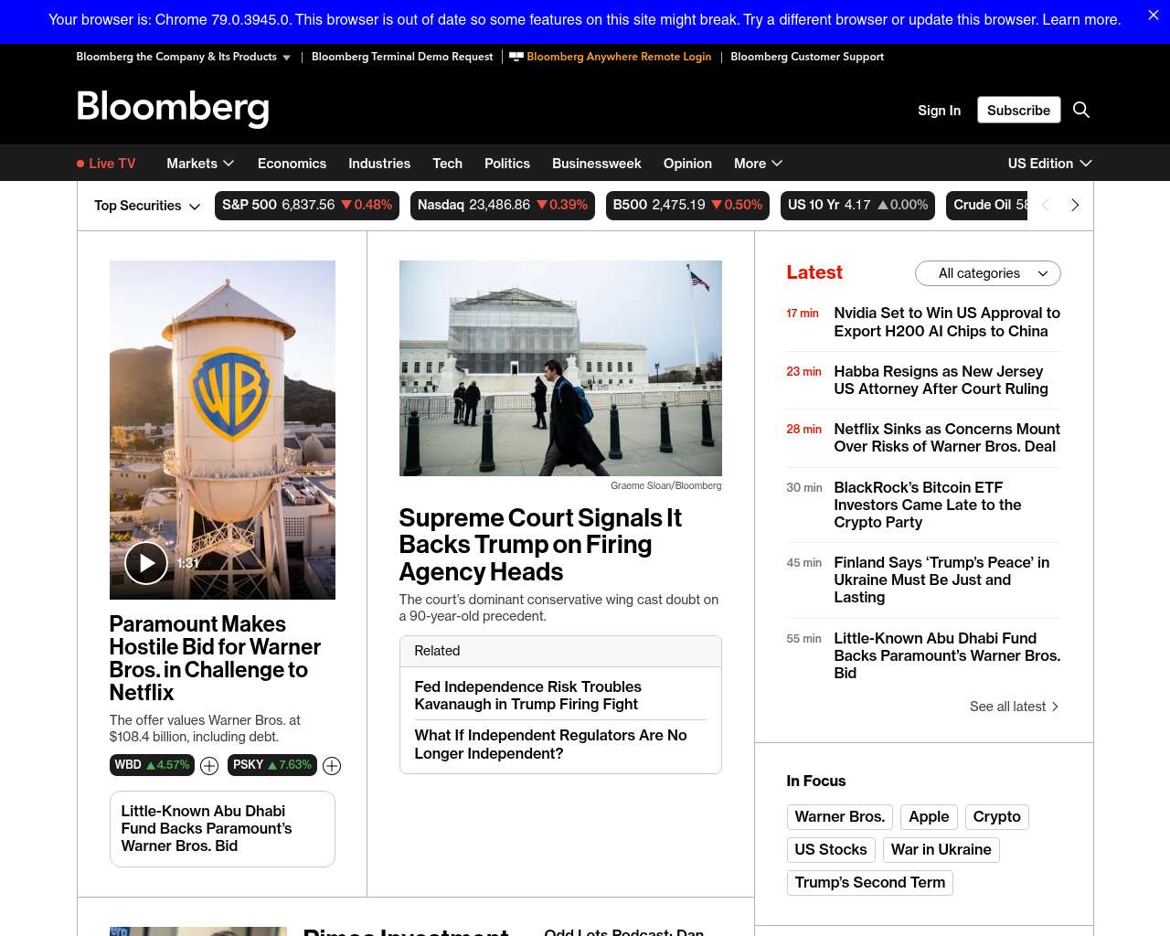
Task: Expand the More navigation menu
Action: [x=758, y=164]
